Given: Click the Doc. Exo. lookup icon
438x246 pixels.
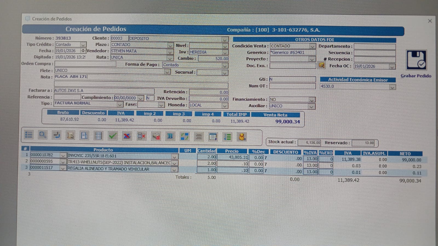Looking at the screenshot, I should [x=322, y=65].
